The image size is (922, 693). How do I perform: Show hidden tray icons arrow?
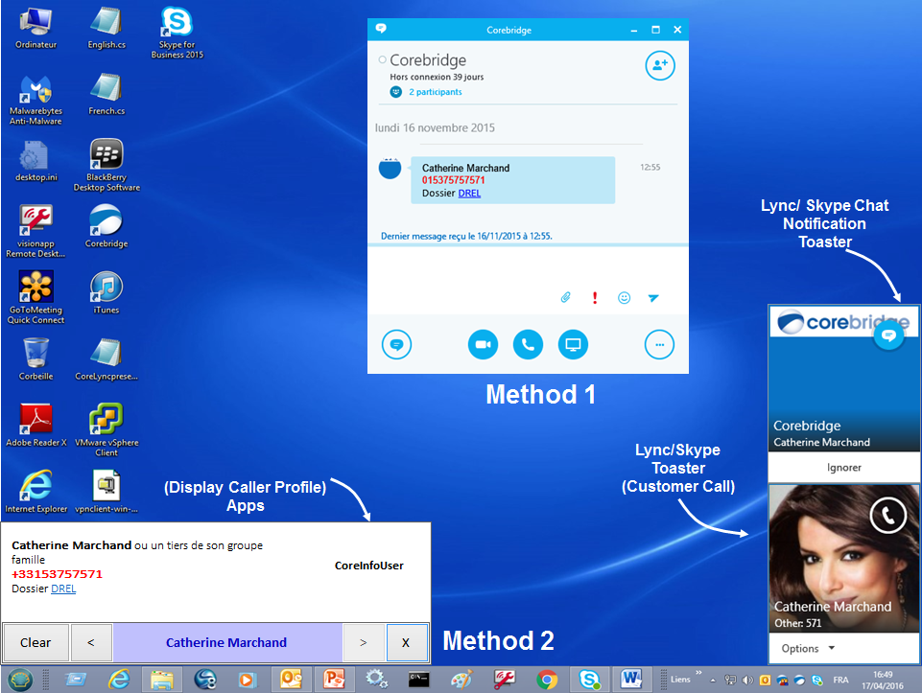click(713, 681)
